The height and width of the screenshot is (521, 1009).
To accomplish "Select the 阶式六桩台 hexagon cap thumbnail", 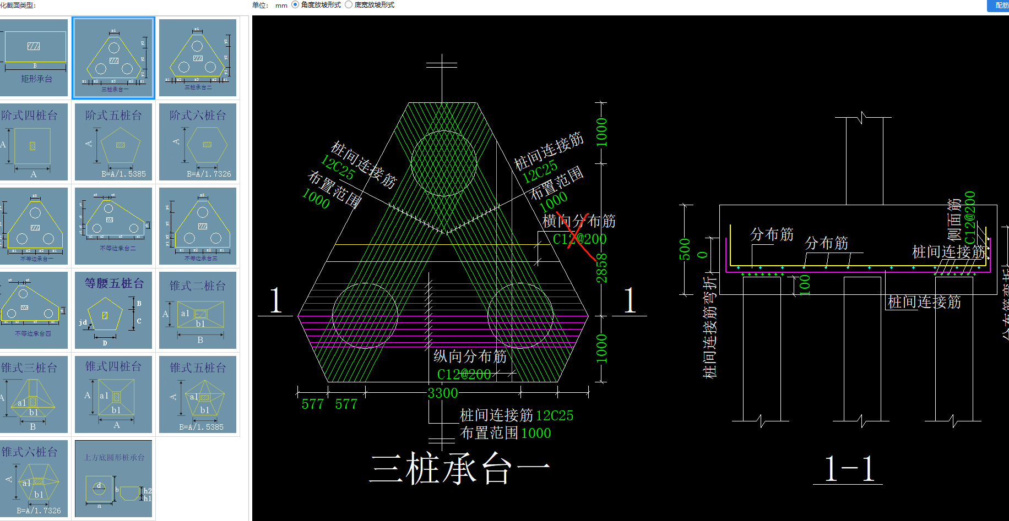I will point(198,142).
